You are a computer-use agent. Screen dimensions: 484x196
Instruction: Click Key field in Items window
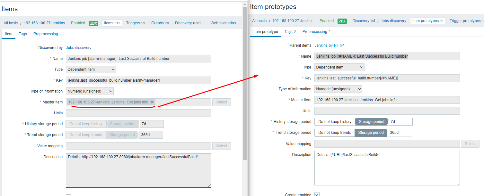tap(138, 80)
